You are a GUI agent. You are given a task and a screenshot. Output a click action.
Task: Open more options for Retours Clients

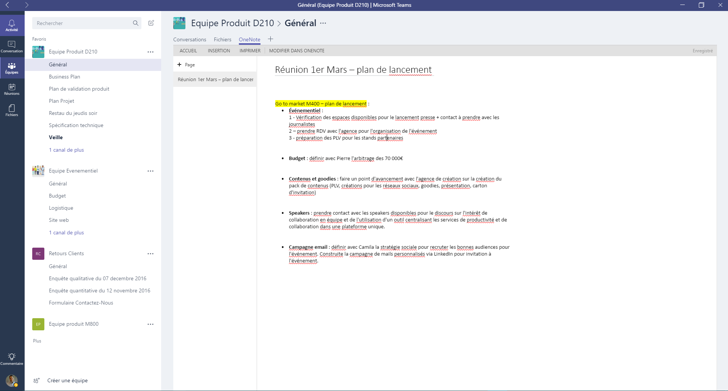151,254
